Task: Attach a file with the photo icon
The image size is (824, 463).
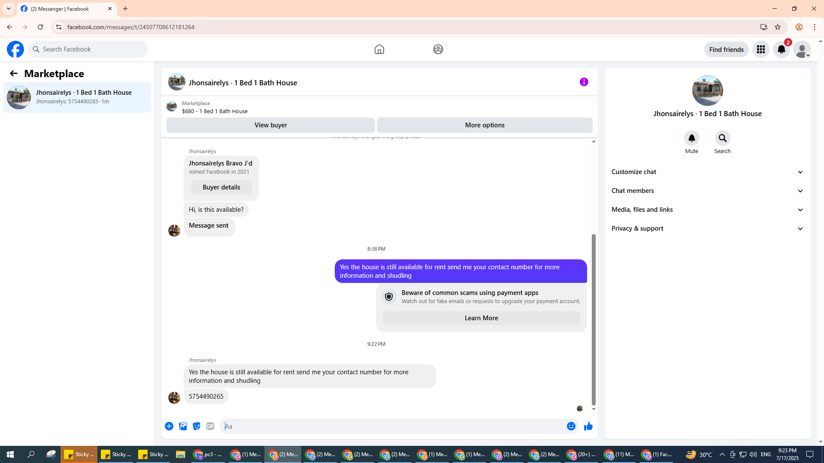Action: point(183,426)
